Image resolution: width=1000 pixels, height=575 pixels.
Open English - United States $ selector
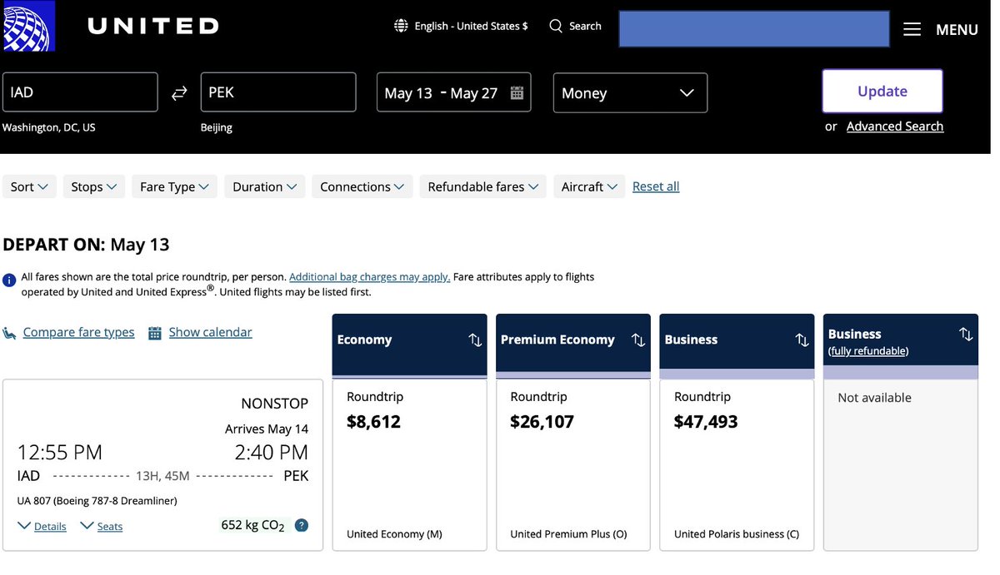(x=471, y=26)
